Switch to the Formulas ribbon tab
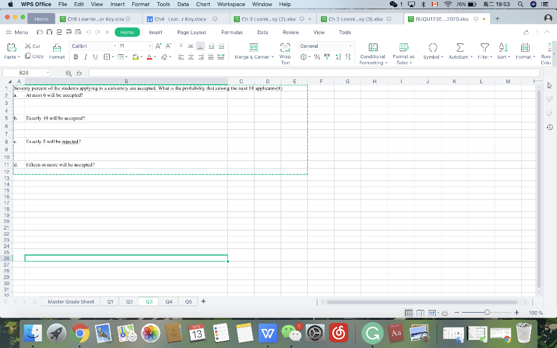This screenshot has width=557, height=348. (x=232, y=32)
